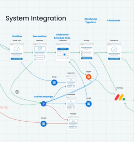
Task: Click the call-to-action button in Survey node
Action: point(86,58)
